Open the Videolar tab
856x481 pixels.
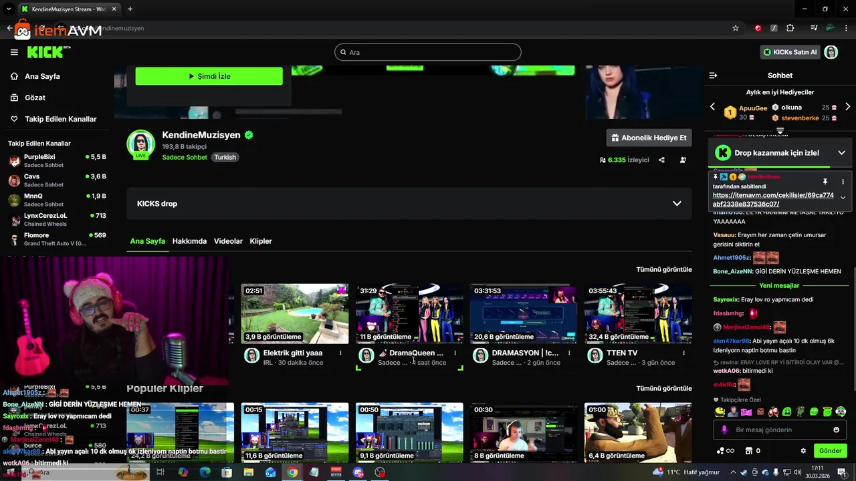pos(228,241)
